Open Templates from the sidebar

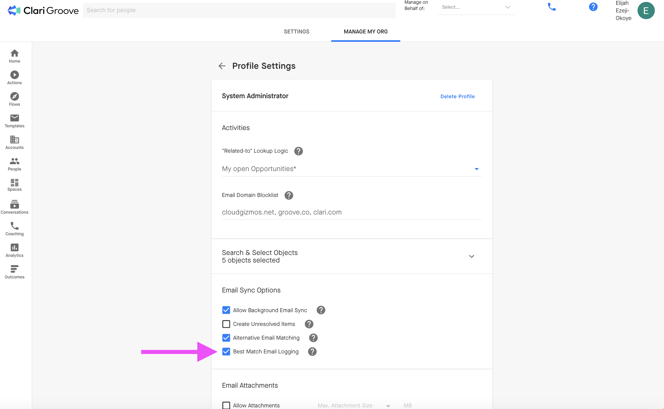point(14,121)
